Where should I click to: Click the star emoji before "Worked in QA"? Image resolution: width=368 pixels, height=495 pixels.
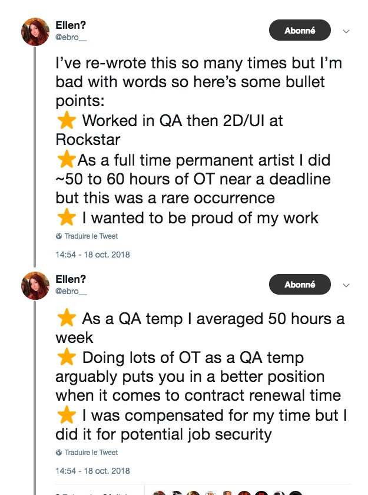click(x=67, y=121)
